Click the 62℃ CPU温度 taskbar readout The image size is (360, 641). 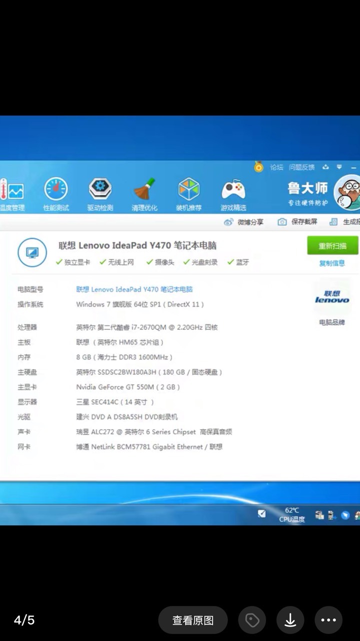coord(292,515)
